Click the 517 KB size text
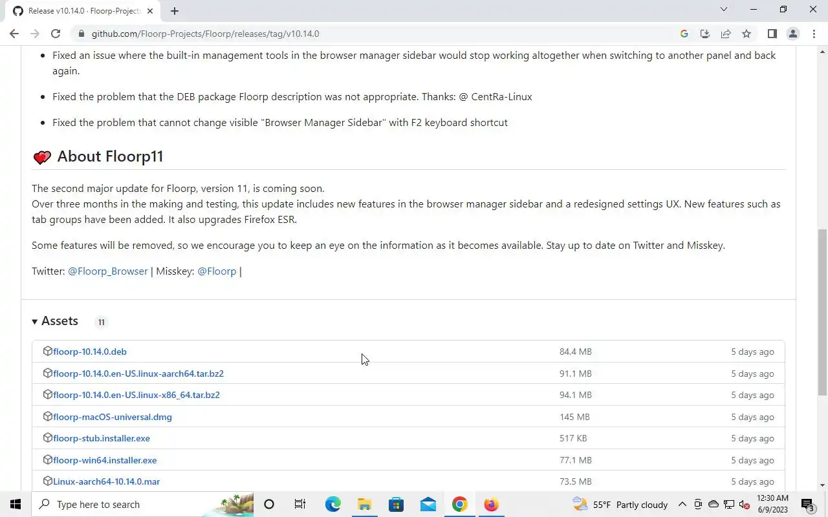 tap(573, 438)
